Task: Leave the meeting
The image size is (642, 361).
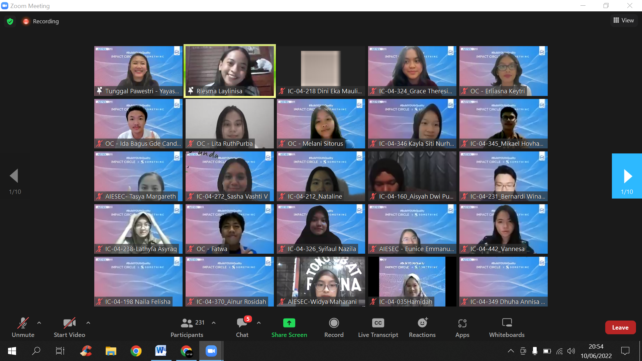Action: point(620,328)
